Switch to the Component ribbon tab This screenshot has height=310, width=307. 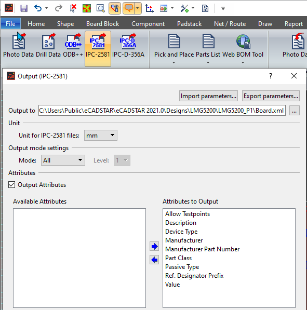pyautogui.click(x=148, y=24)
